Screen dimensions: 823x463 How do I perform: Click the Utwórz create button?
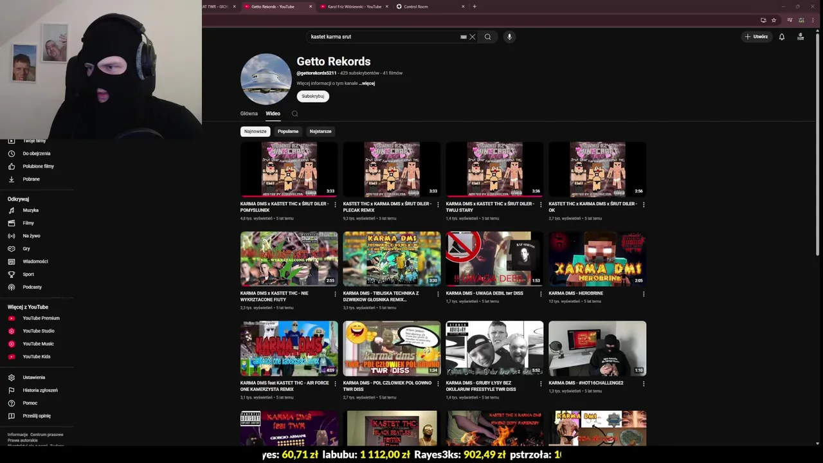(x=756, y=37)
